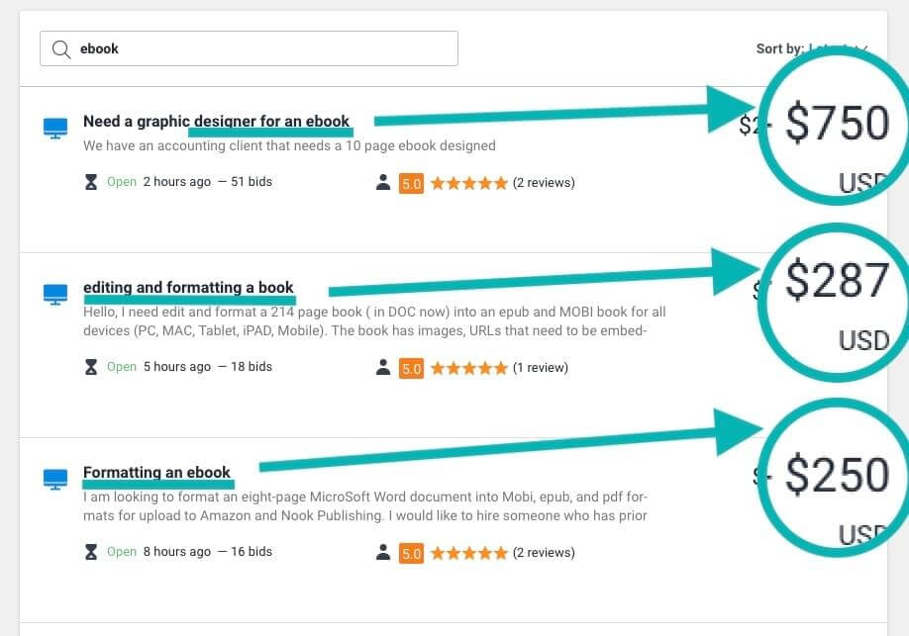Click monitor icon beside Formatting an ebook
Viewport: 909px width, 636px height.
point(55,479)
